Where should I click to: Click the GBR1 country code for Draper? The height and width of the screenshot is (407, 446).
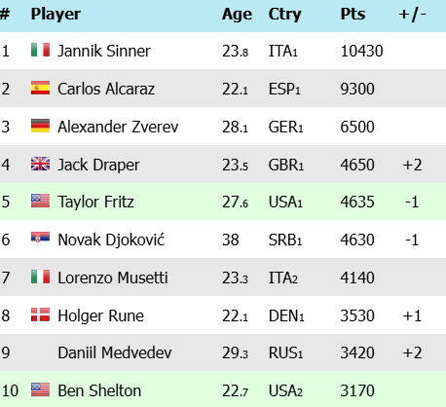pyautogui.click(x=286, y=165)
